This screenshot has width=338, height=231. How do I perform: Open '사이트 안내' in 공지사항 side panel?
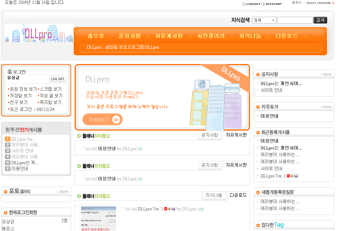(x=271, y=90)
